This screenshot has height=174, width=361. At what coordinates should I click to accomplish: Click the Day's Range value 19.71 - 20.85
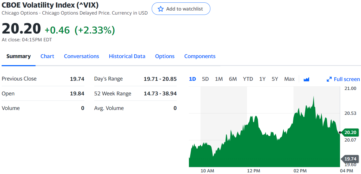coord(160,79)
